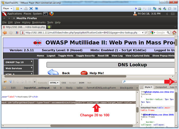The width and height of the screenshot is (179, 129).
Task: Open Firefox File menu
Action: 4,23
